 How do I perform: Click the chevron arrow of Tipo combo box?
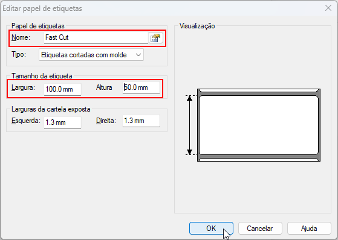(138, 55)
